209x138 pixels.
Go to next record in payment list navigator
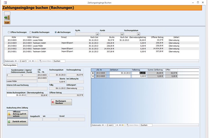(117, 125)
